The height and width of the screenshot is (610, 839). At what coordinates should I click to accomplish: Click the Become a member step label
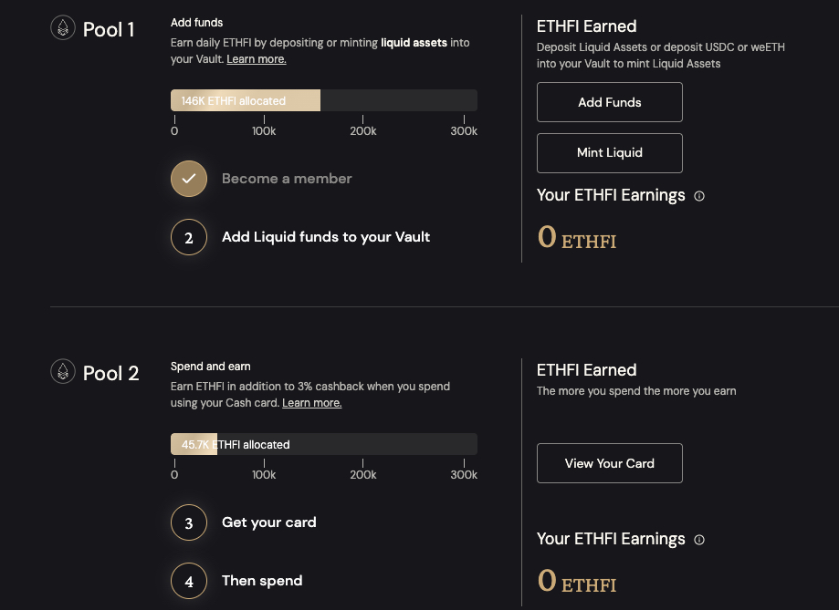pos(287,179)
